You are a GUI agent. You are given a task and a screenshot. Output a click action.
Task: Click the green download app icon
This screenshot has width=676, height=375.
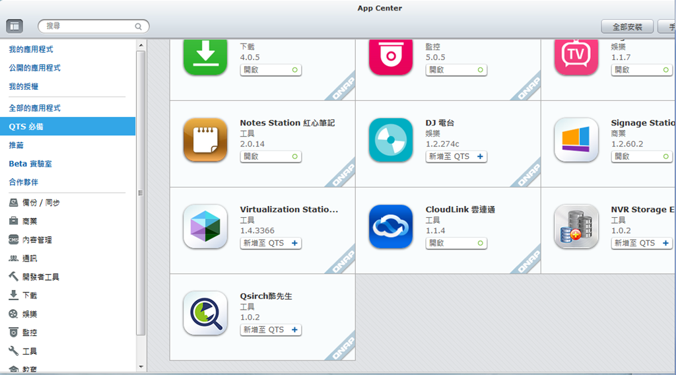(x=205, y=57)
